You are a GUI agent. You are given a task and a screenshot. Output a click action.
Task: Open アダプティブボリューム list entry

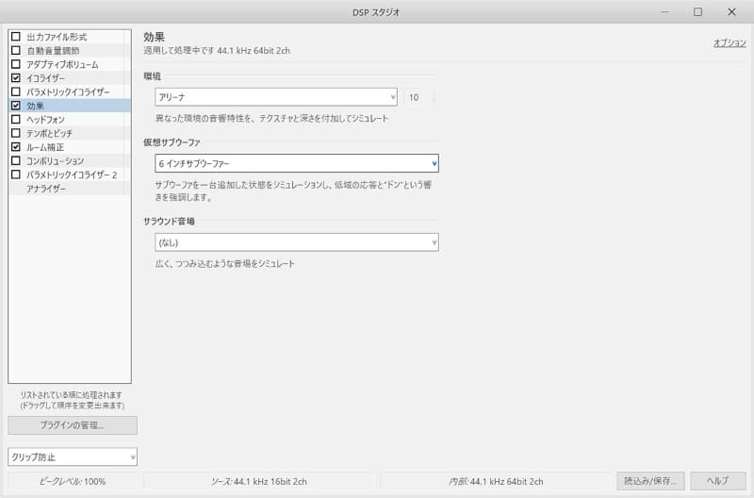click(x=62, y=64)
